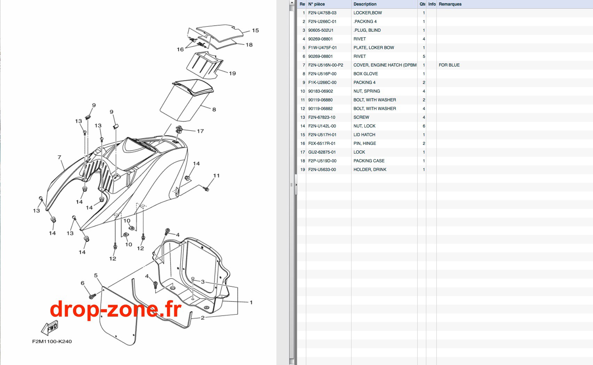Select part number F2N-U475B-03

click(322, 13)
